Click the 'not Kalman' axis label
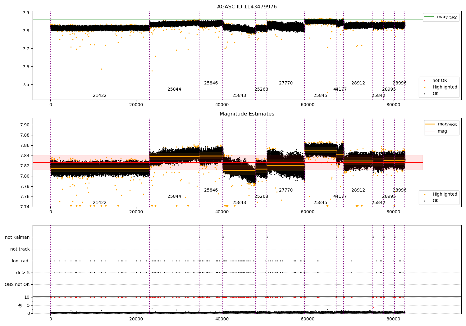The width and height of the screenshot is (466, 326). tap(17, 238)
